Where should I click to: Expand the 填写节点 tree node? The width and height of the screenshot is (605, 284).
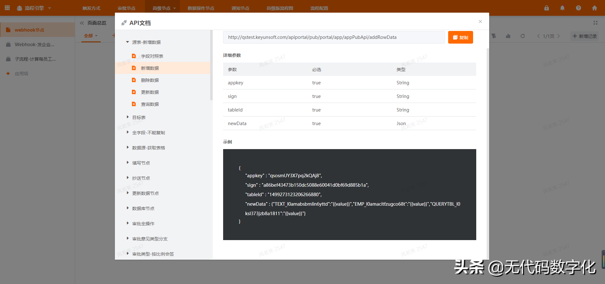click(128, 162)
